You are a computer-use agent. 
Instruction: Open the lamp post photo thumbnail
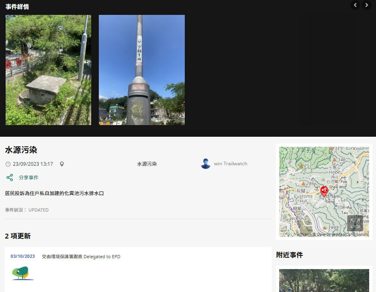142,70
